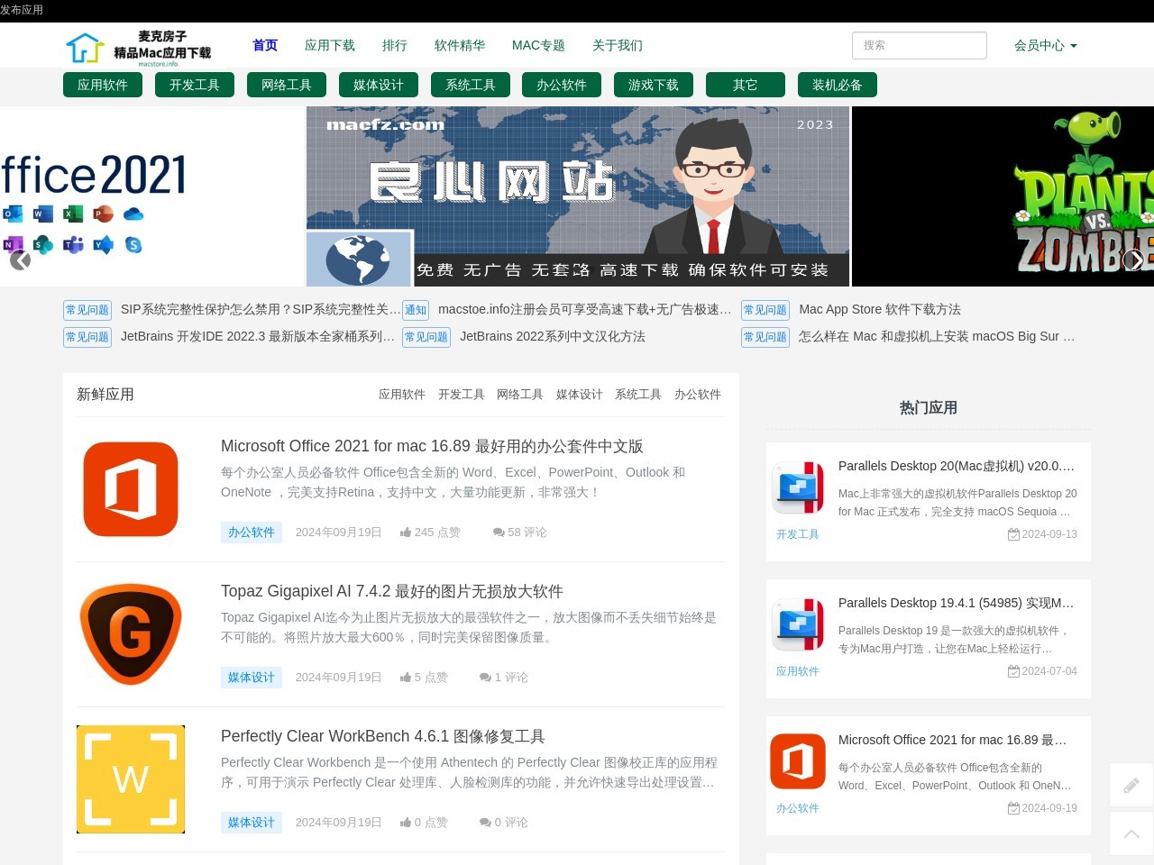Open SIP系统完整性保护怎么禁用 article link
The width and height of the screenshot is (1154, 865).
(261, 309)
